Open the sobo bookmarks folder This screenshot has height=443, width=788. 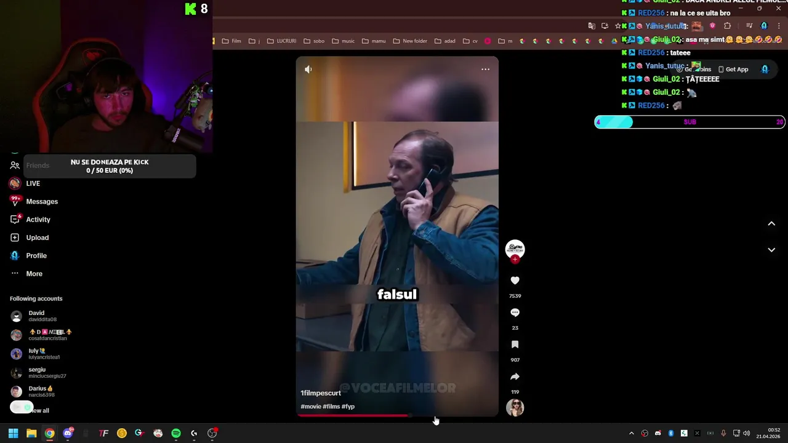[313, 41]
